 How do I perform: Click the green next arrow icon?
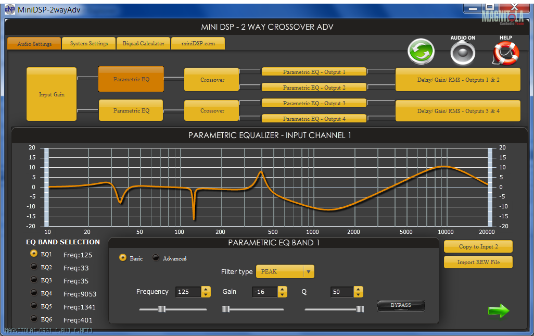[499, 310]
